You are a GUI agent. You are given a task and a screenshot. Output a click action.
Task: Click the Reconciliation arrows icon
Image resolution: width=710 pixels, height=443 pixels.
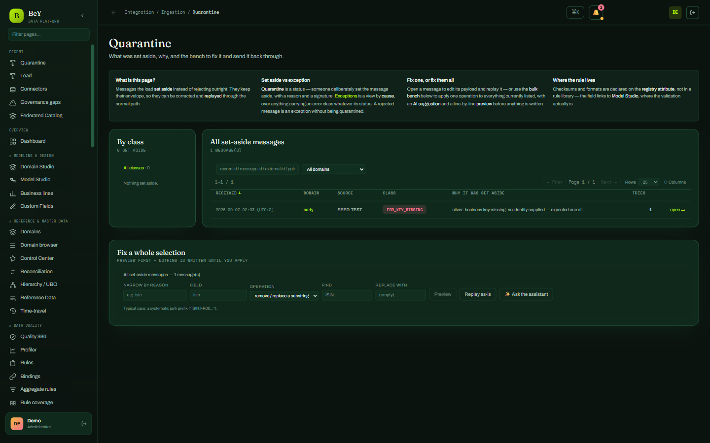13,272
